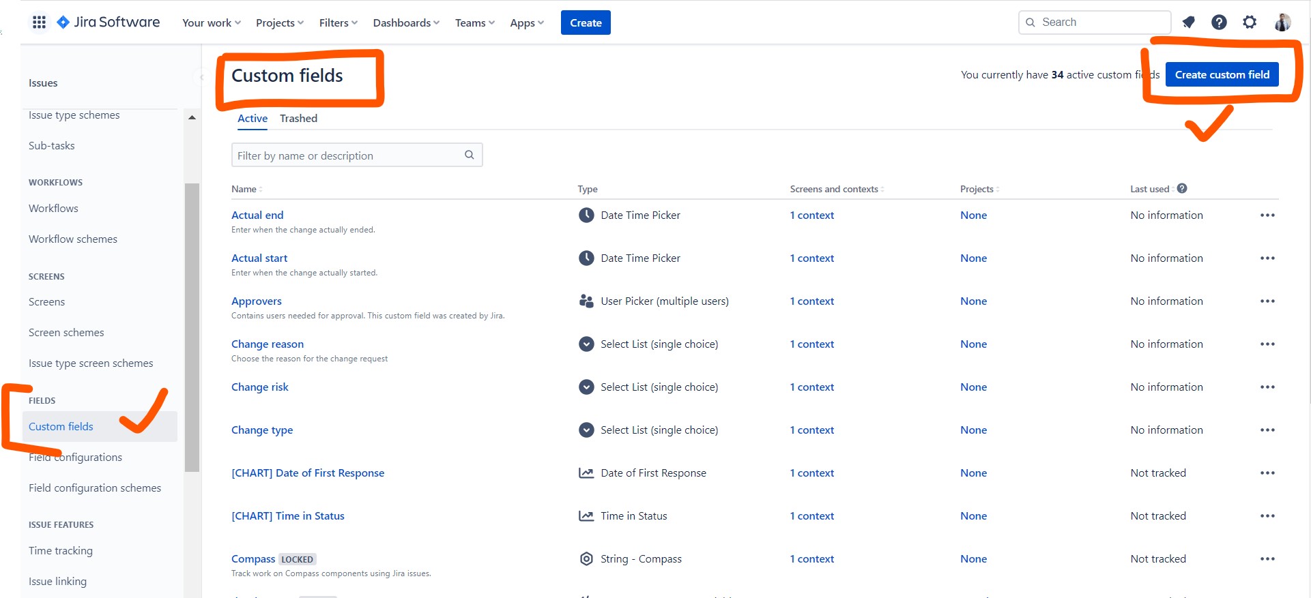The image size is (1311, 598).
Task: Open the Dashboards dropdown
Action: tap(405, 23)
